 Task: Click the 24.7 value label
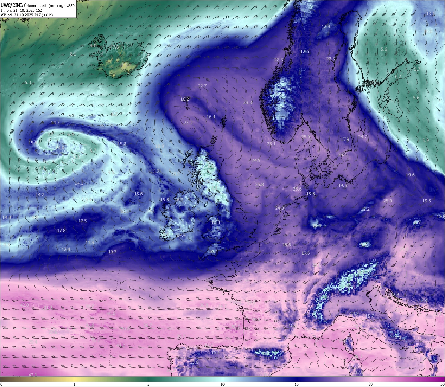coord(363,137)
